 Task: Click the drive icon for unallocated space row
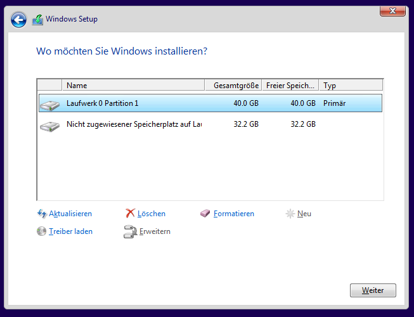pos(50,126)
